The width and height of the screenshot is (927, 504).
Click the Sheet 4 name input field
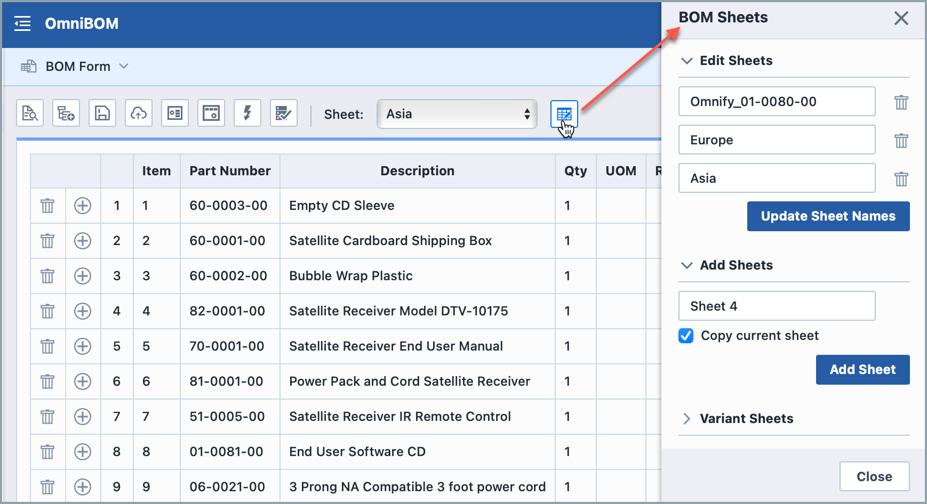(x=777, y=306)
